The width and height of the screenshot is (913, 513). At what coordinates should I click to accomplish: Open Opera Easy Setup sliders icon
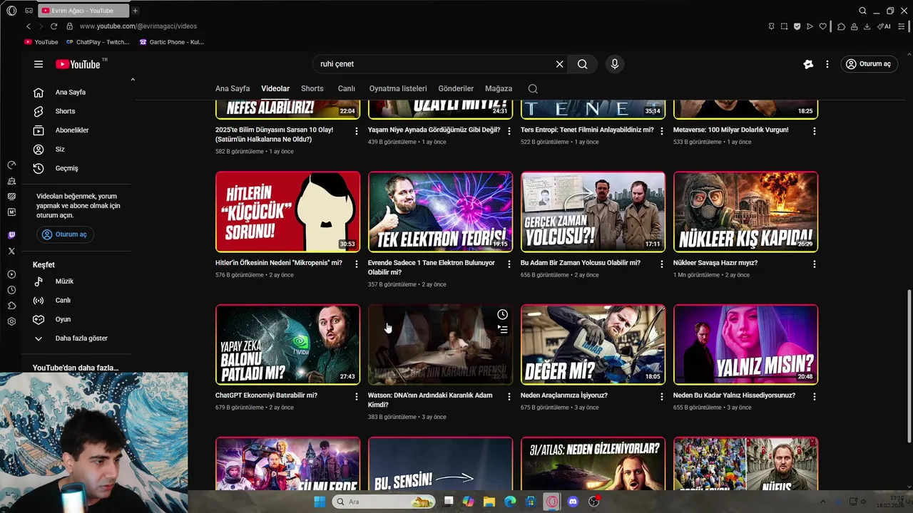click(x=902, y=26)
